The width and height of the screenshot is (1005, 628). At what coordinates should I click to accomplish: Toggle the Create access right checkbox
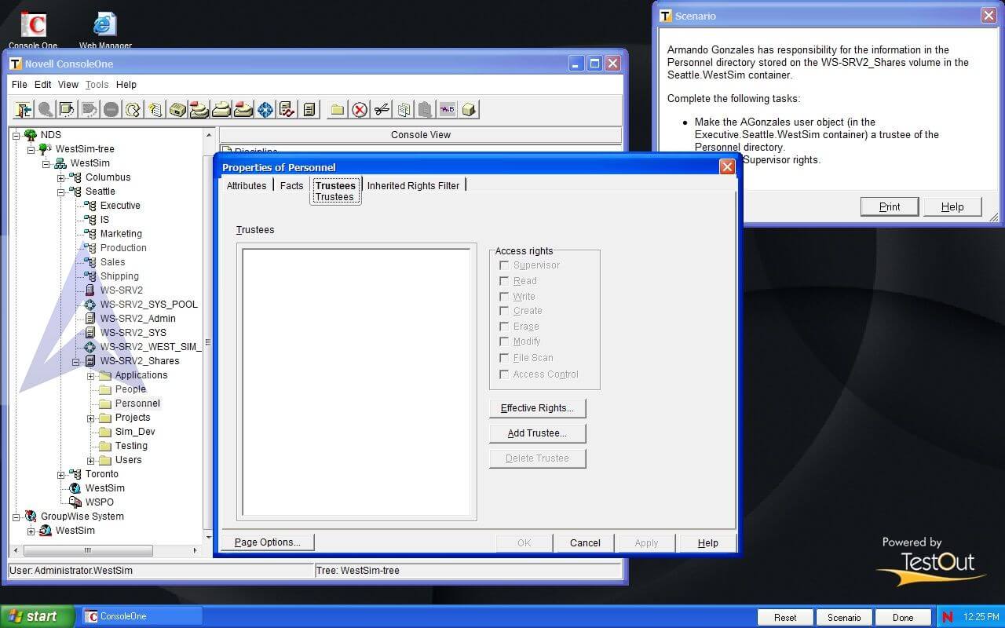pyautogui.click(x=504, y=311)
